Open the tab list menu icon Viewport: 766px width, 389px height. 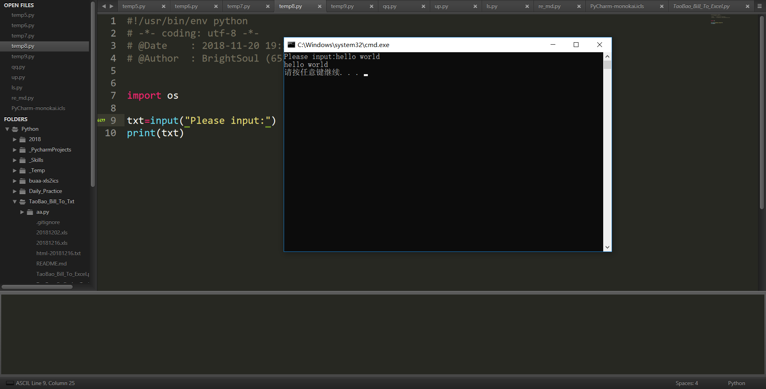tap(760, 6)
